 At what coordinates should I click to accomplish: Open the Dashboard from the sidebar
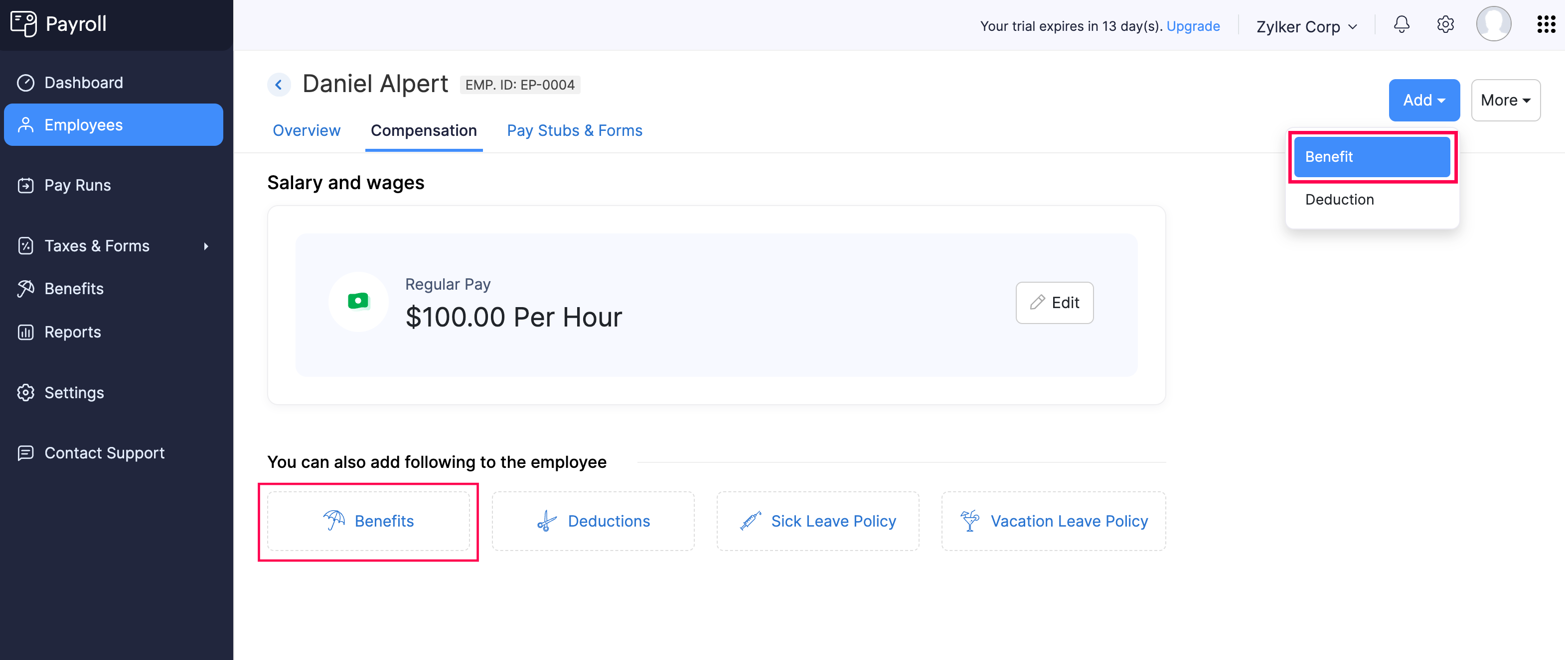83,82
